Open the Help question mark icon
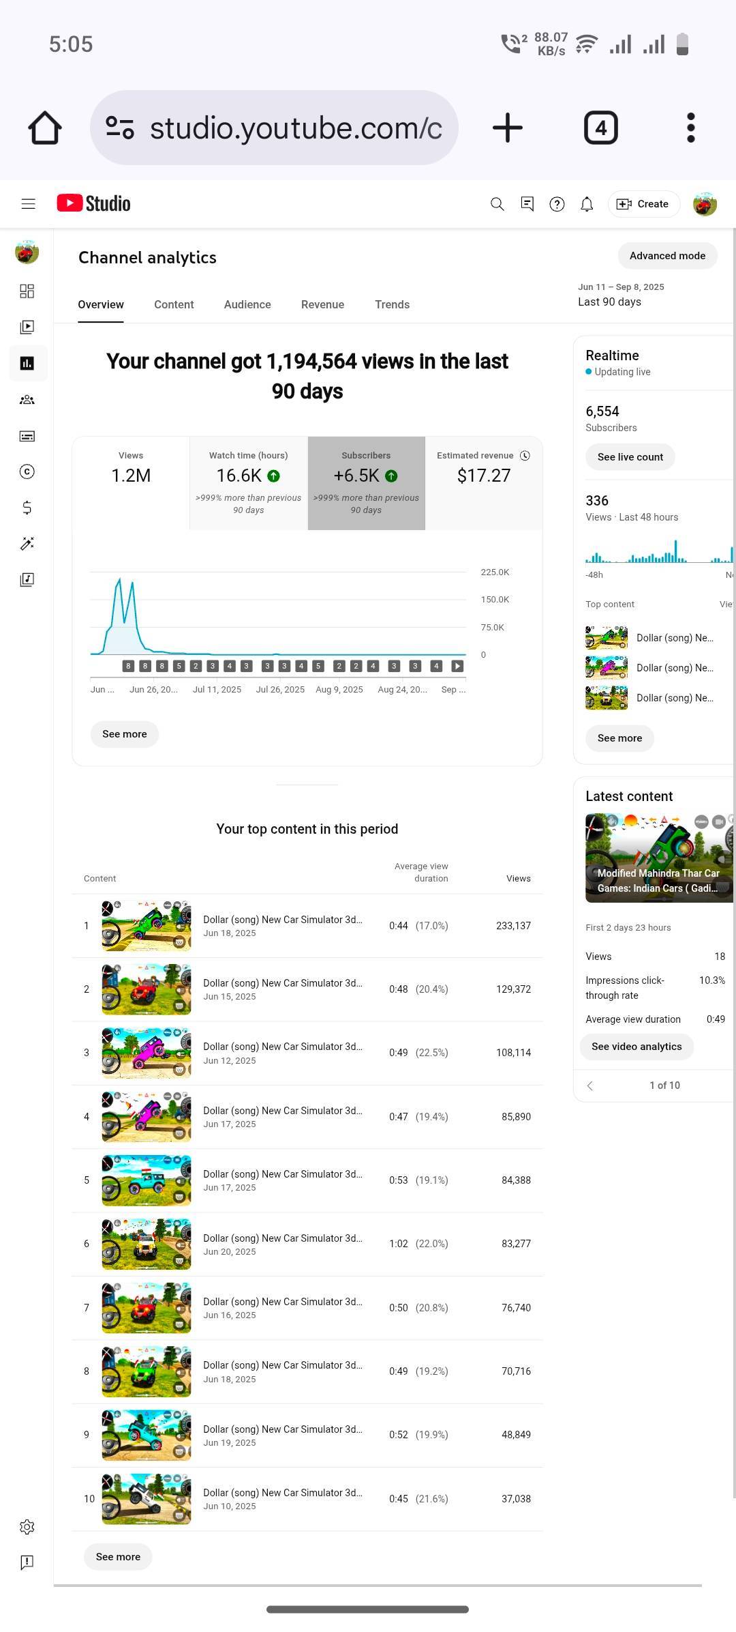Image resolution: width=736 pixels, height=1632 pixels. click(557, 204)
